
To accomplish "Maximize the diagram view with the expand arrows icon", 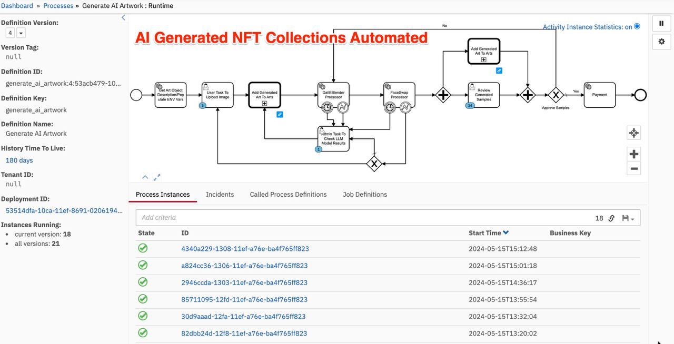I will click(157, 177).
